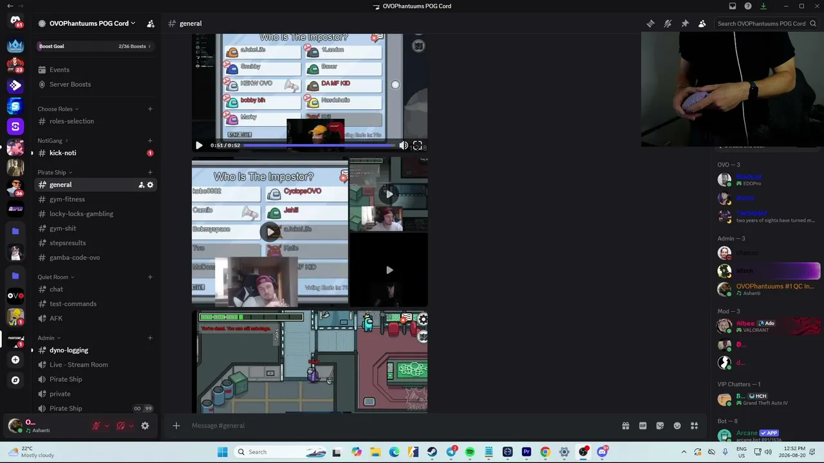Join the AFK voice channel
The height and width of the screenshot is (463, 824).
point(95,318)
